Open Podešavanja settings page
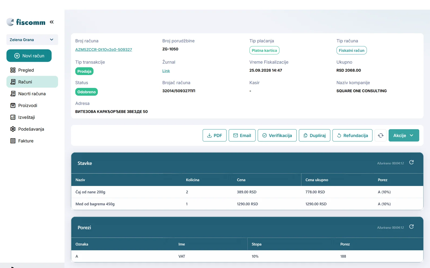This screenshot has height=268, width=430. pyautogui.click(x=32, y=129)
